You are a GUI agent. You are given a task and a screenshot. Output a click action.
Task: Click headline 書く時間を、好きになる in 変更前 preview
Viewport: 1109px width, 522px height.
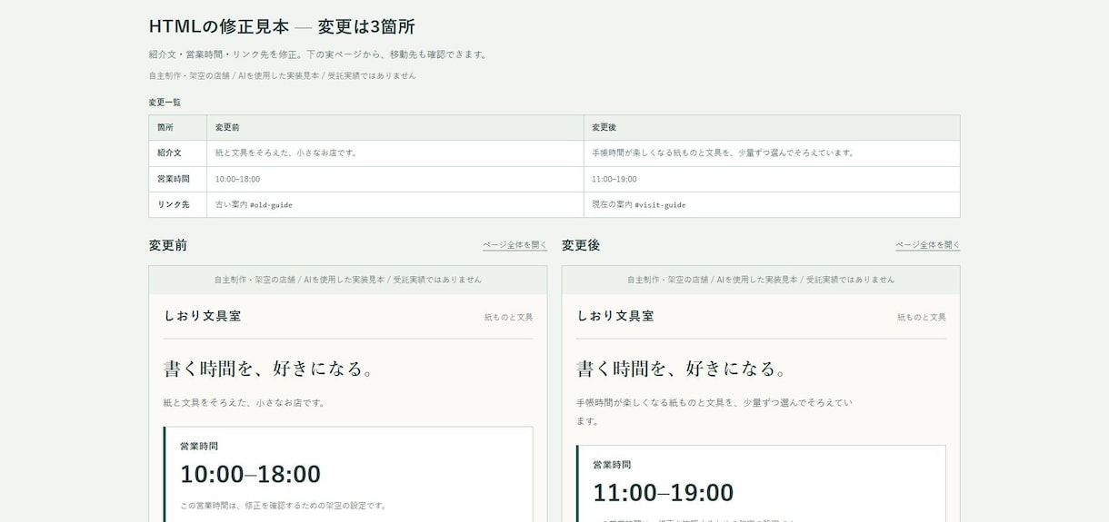click(x=269, y=369)
